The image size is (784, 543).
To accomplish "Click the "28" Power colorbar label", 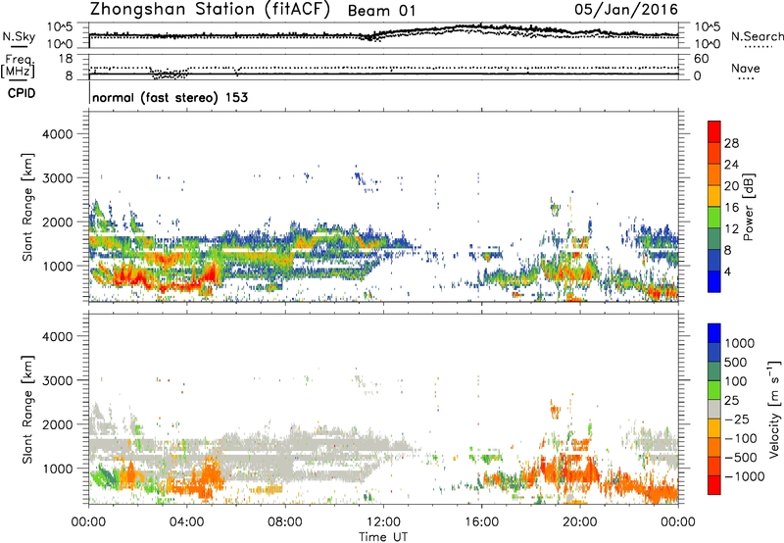I will click(731, 143).
